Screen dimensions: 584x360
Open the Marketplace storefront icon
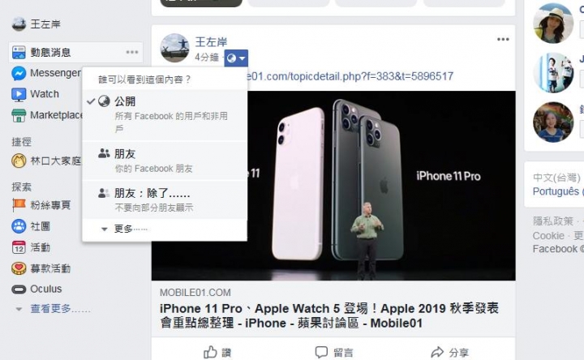pyautogui.click(x=19, y=115)
